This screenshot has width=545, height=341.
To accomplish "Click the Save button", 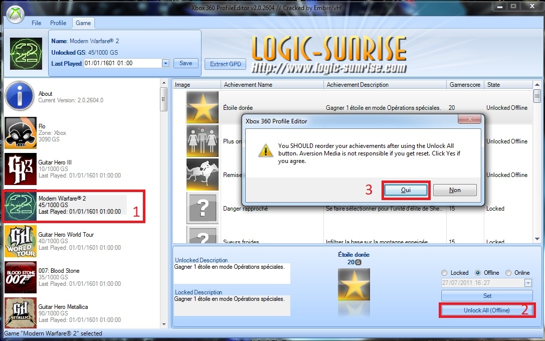I will (x=186, y=63).
